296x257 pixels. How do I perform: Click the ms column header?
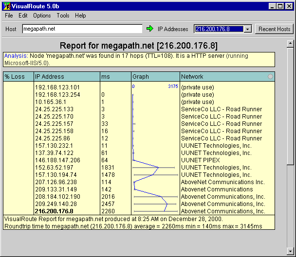[115, 76]
